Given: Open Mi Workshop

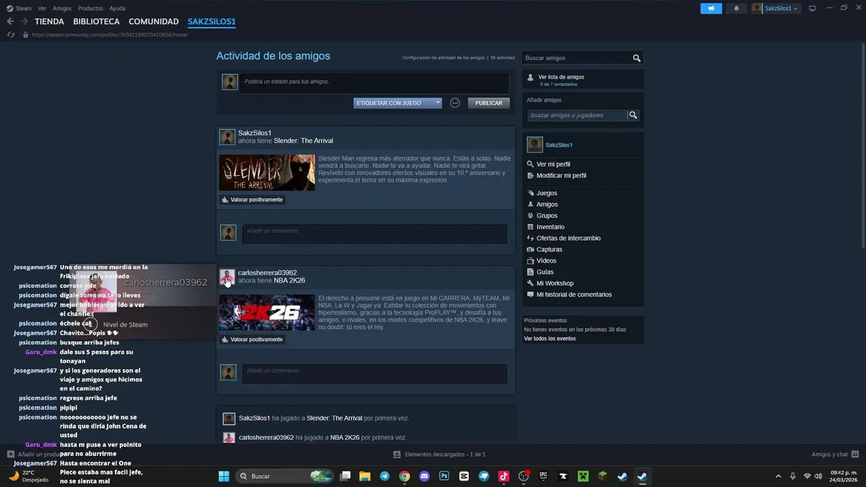Looking at the screenshot, I should pos(555,283).
